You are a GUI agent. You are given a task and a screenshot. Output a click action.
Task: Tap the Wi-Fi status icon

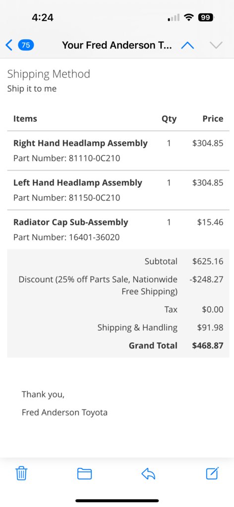click(x=189, y=17)
